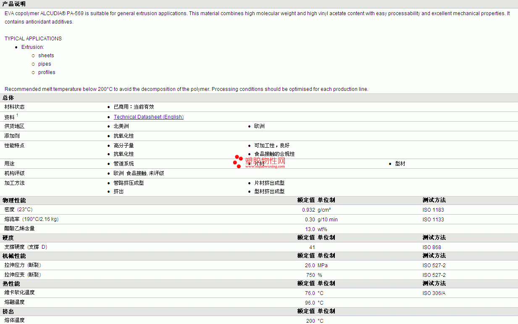Select the 支撑硬度 (支撑 D) label
Image resolution: width=518 pixels, height=324 pixels.
pos(26,247)
